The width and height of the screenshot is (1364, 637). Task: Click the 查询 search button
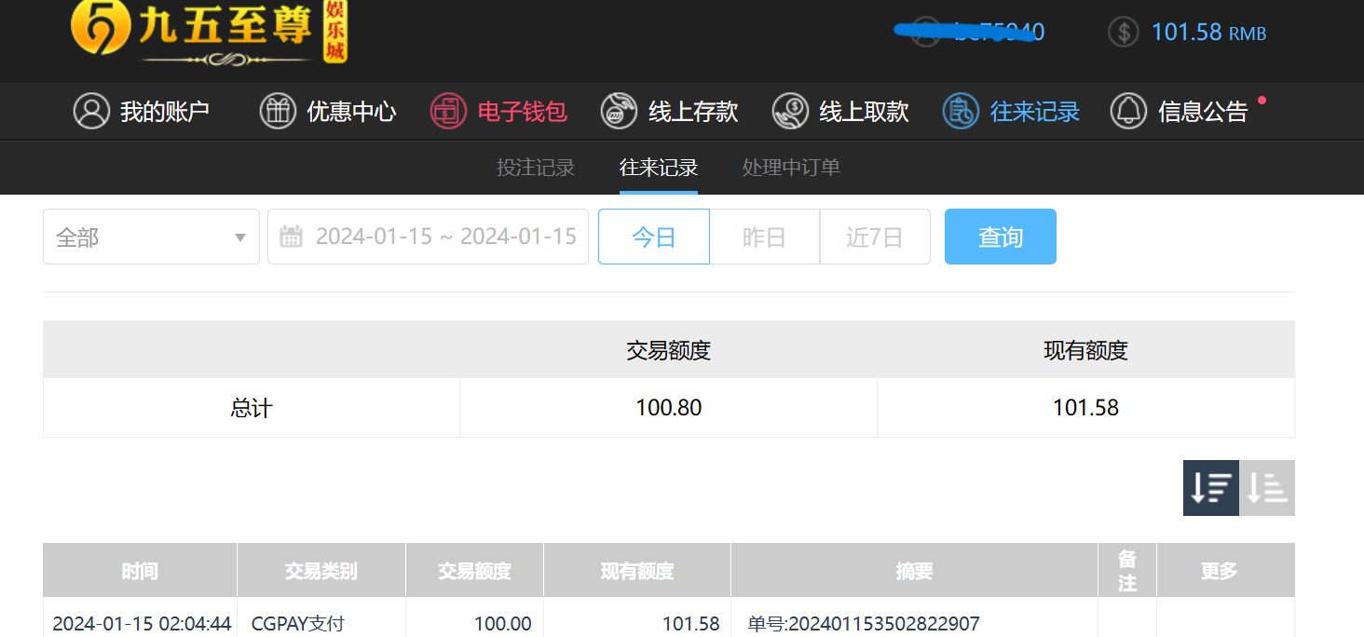1001,237
